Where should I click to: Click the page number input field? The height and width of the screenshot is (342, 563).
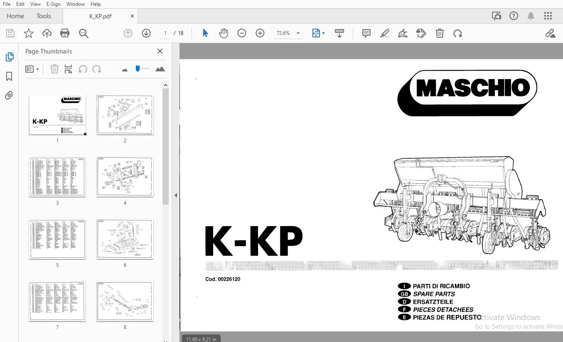point(165,33)
